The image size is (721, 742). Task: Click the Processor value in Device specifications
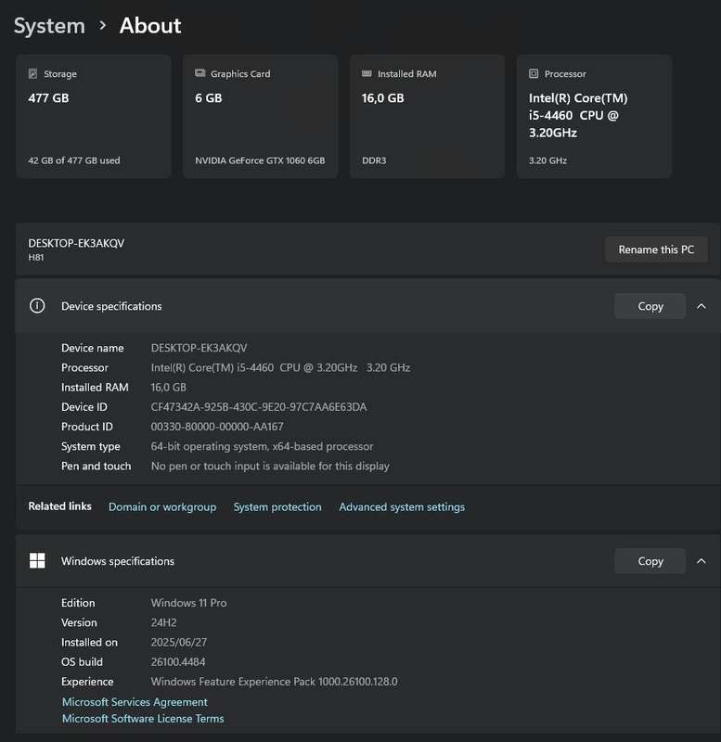(x=280, y=367)
